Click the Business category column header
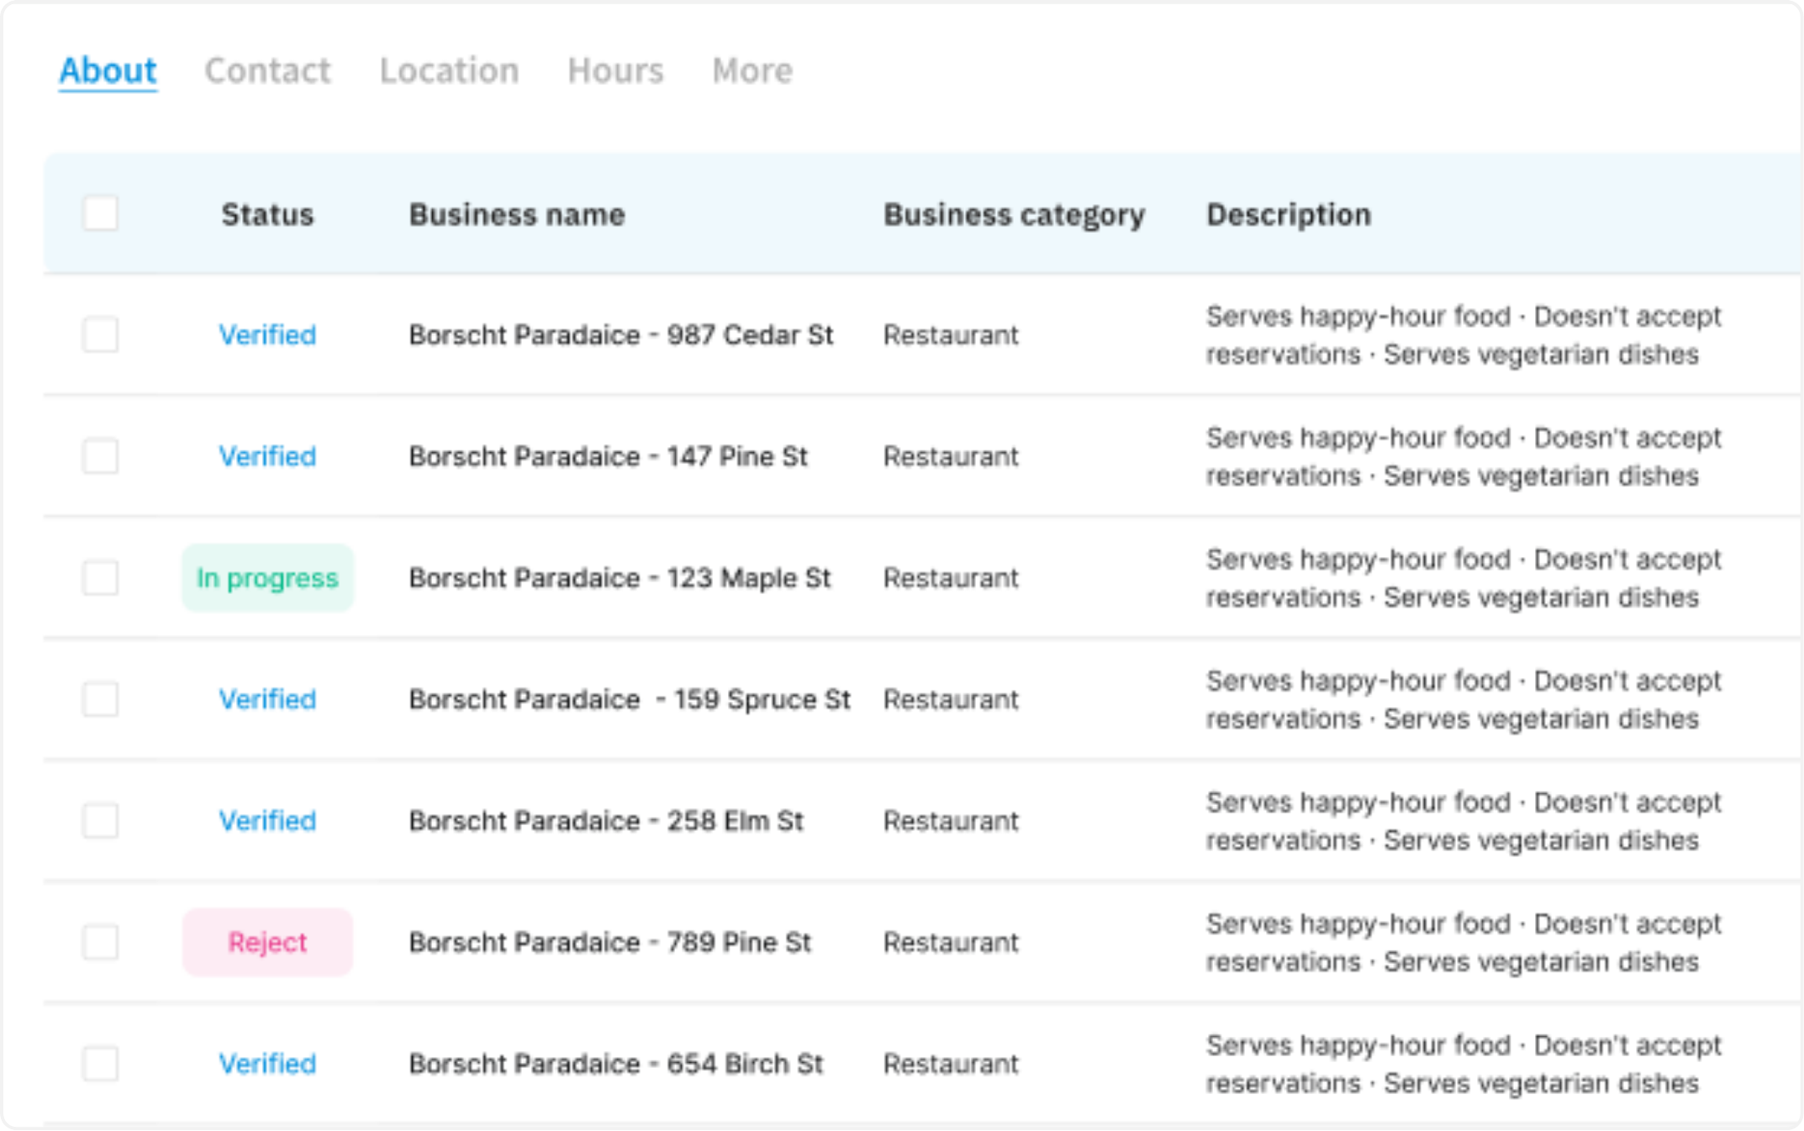The image size is (1804, 1131). tap(1014, 215)
